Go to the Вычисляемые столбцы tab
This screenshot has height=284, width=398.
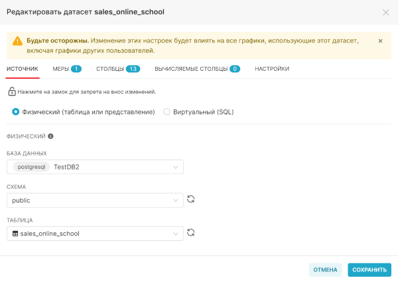tap(197, 69)
